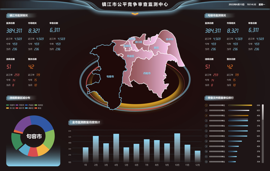Toggle the 句容市 legend item

11,105
